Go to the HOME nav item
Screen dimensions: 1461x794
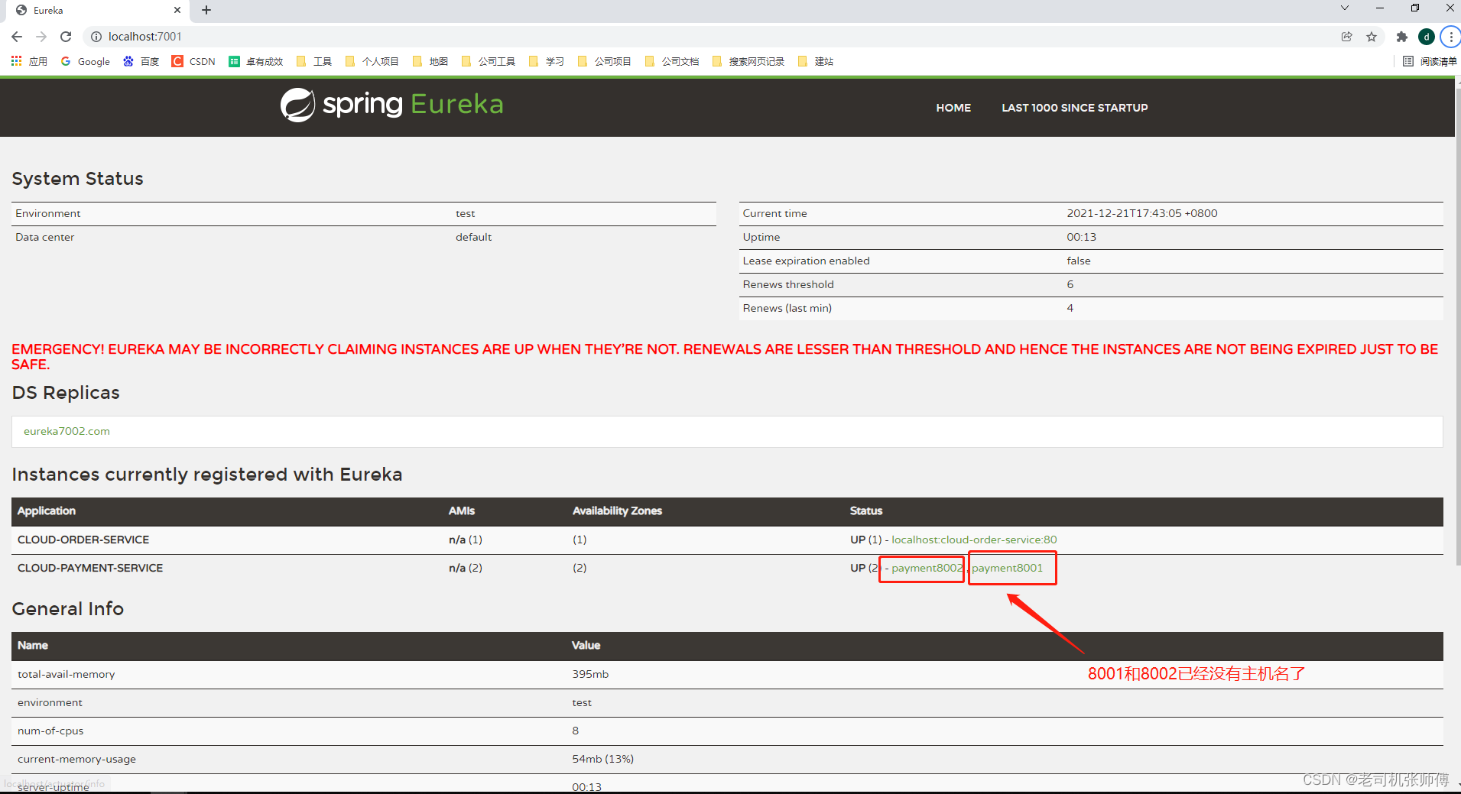click(x=953, y=108)
